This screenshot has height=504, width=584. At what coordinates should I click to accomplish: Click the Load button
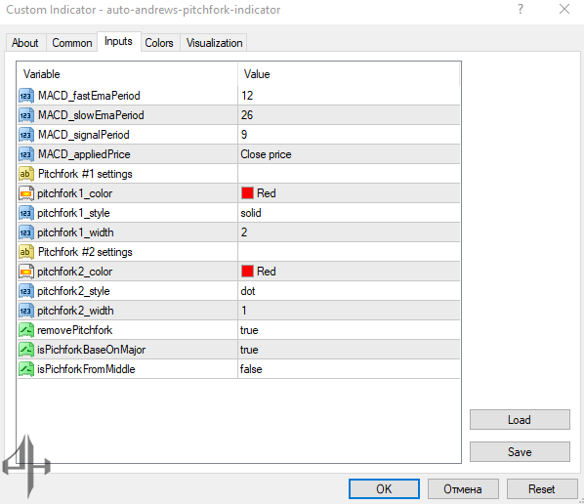tap(520, 420)
